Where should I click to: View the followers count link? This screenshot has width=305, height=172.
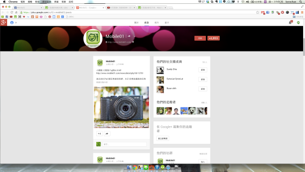point(204,103)
